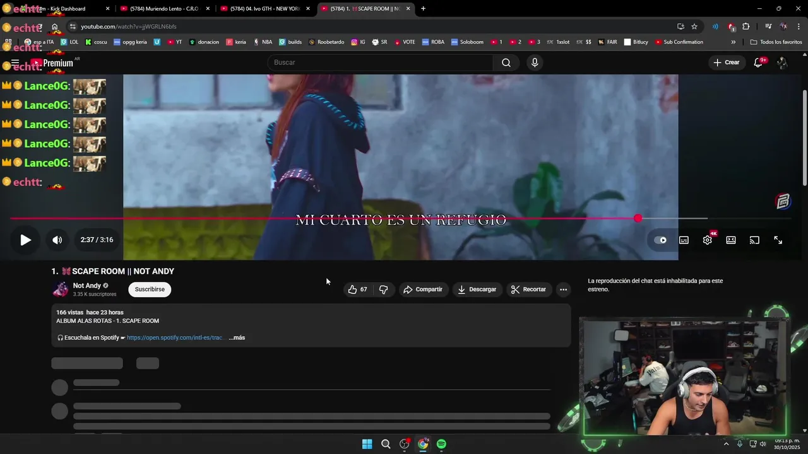Open the install-app icon in address bar

click(680, 26)
